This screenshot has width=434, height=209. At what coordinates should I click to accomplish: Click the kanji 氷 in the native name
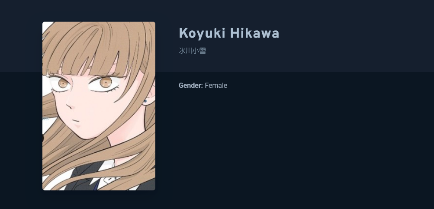tap(182, 51)
